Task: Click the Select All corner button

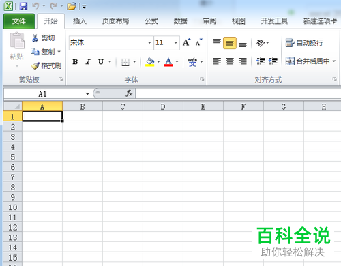Action: click(13, 106)
